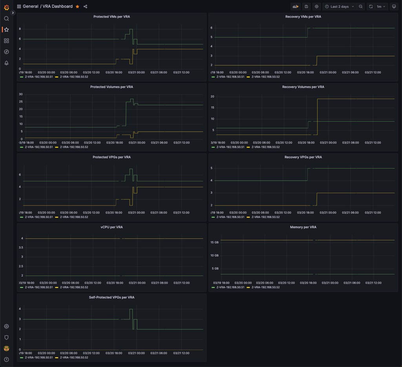The image size is (402, 367).
Task: Open user profile avatar icon
Action: (6, 348)
